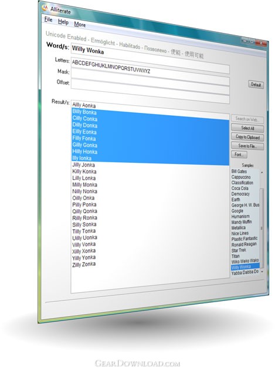
Task: Choose sample 'Wiko Weko Wako'
Action: [x=245, y=261]
